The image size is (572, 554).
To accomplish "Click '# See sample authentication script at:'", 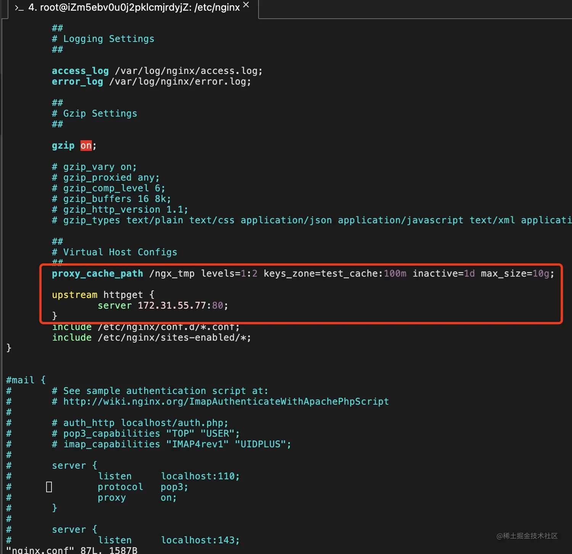I will click(x=160, y=391).
